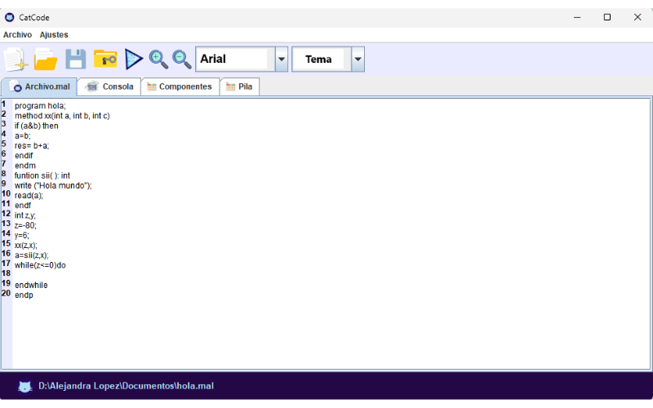Image resolution: width=653 pixels, height=408 pixels.
Task: Click the new file icon
Action: pos(15,59)
